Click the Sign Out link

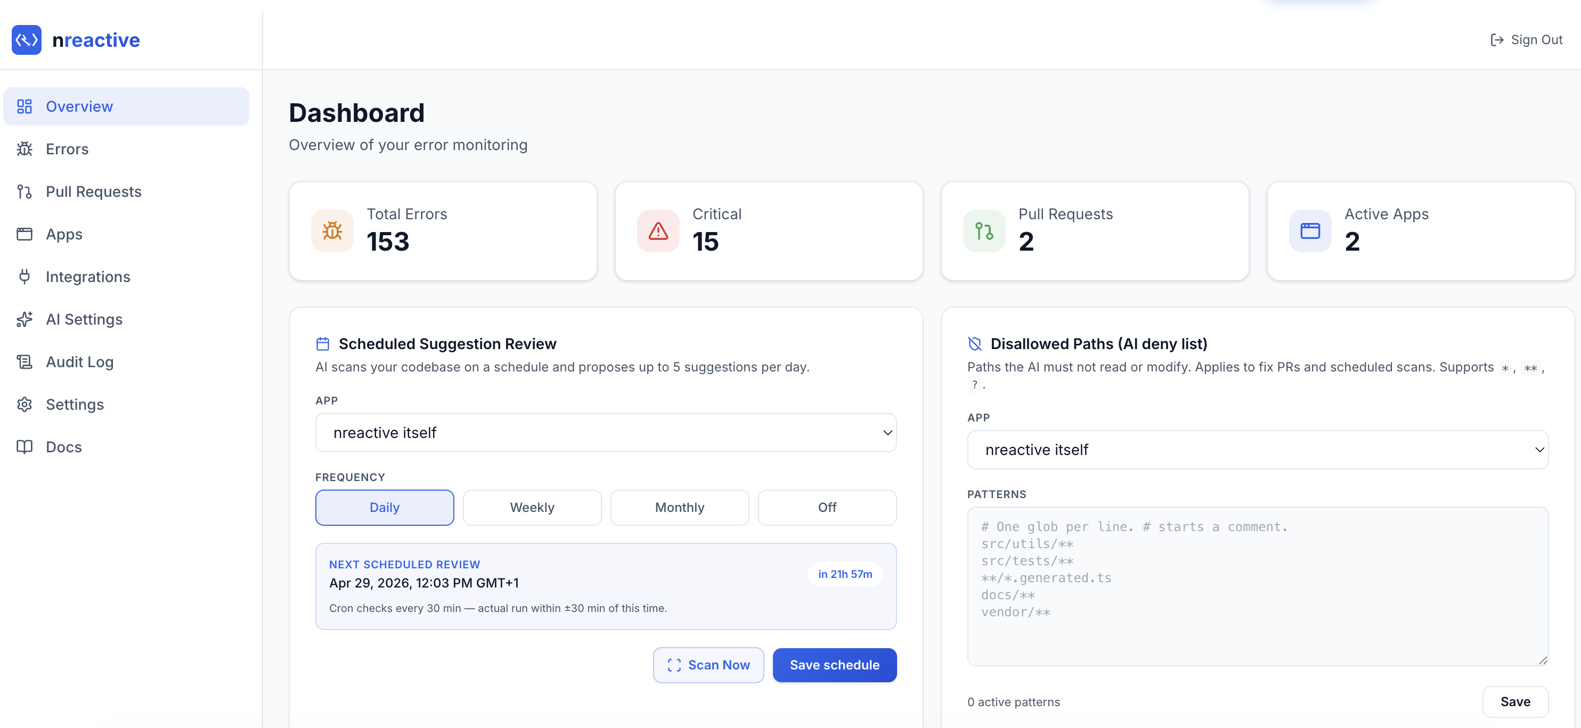tap(1526, 40)
